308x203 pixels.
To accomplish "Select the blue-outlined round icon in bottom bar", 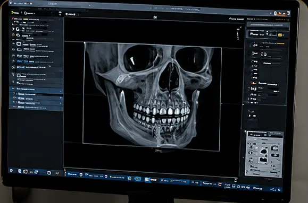I will click(x=138, y=179).
